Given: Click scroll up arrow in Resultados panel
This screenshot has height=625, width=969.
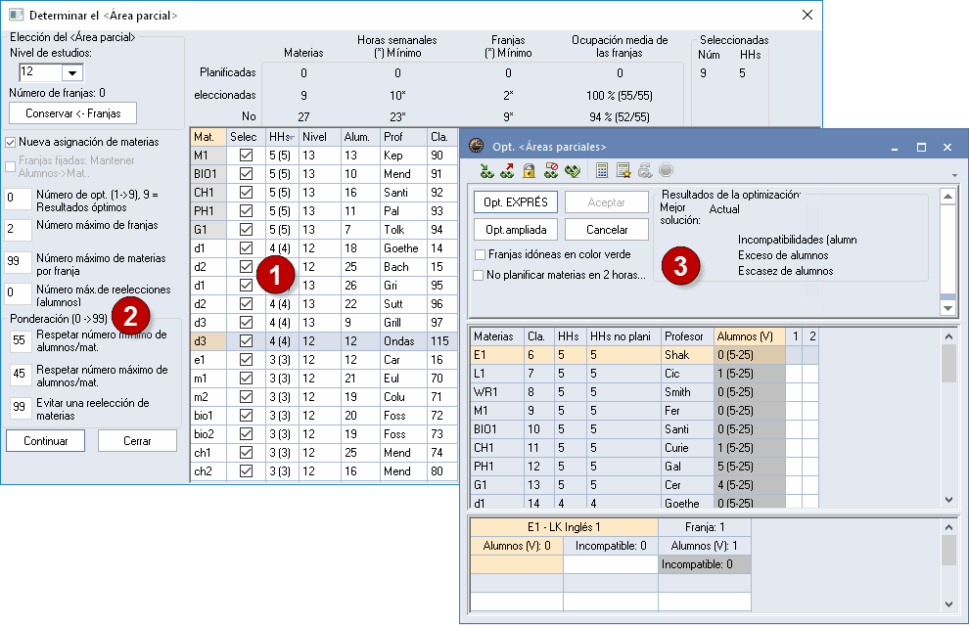Looking at the screenshot, I should [x=948, y=197].
